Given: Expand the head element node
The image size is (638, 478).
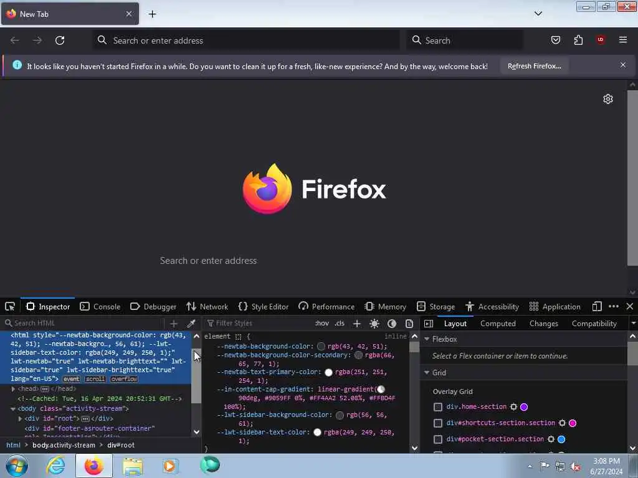Looking at the screenshot, I should click(x=14, y=389).
